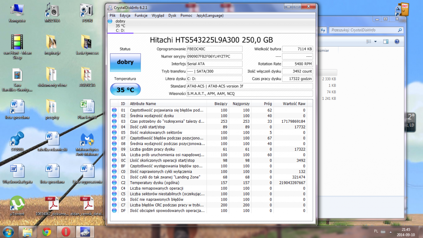
Task: Open the Windows Start menu
Action: coord(8,232)
